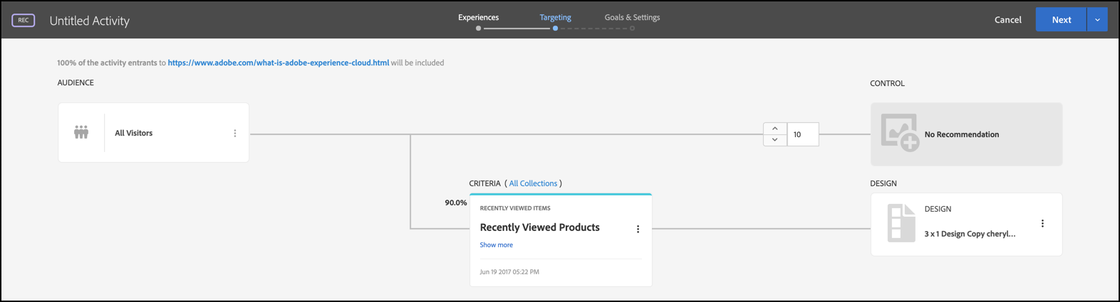
Task: Increase control percentage with up arrow
Action: coord(775,129)
